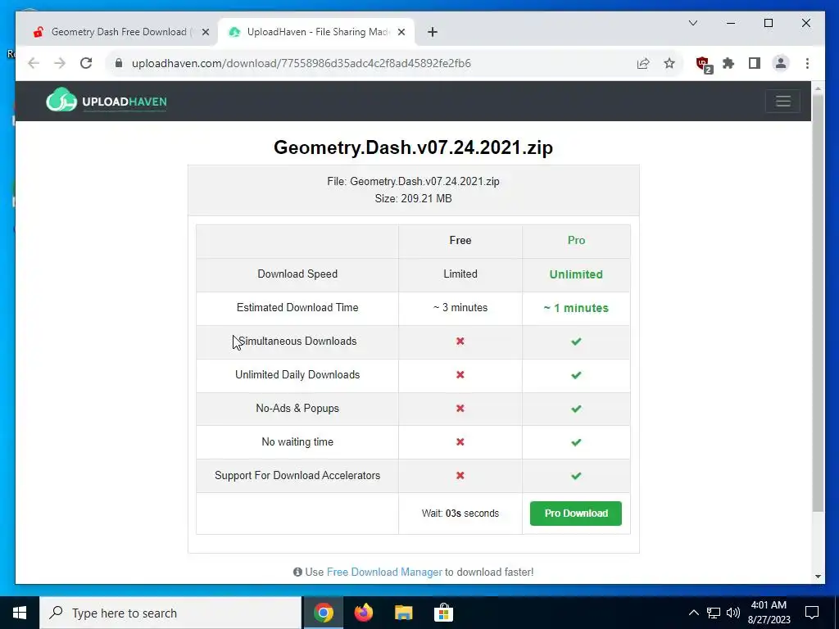Image resolution: width=839 pixels, height=629 pixels.
Task: Open a new browser tab
Action: coord(433,32)
